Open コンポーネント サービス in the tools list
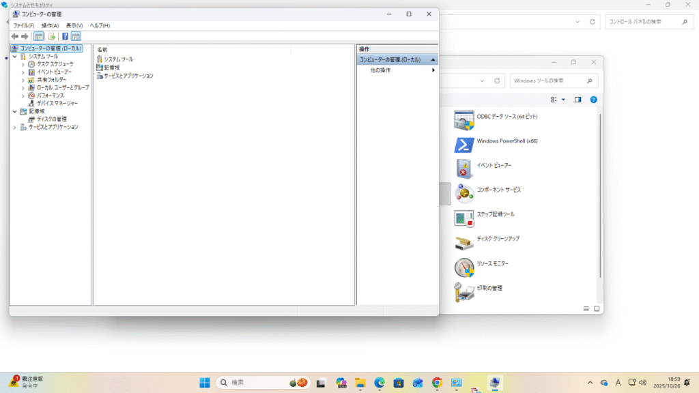Image resolution: width=699 pixels, height=393 pixels. point(498,190)
